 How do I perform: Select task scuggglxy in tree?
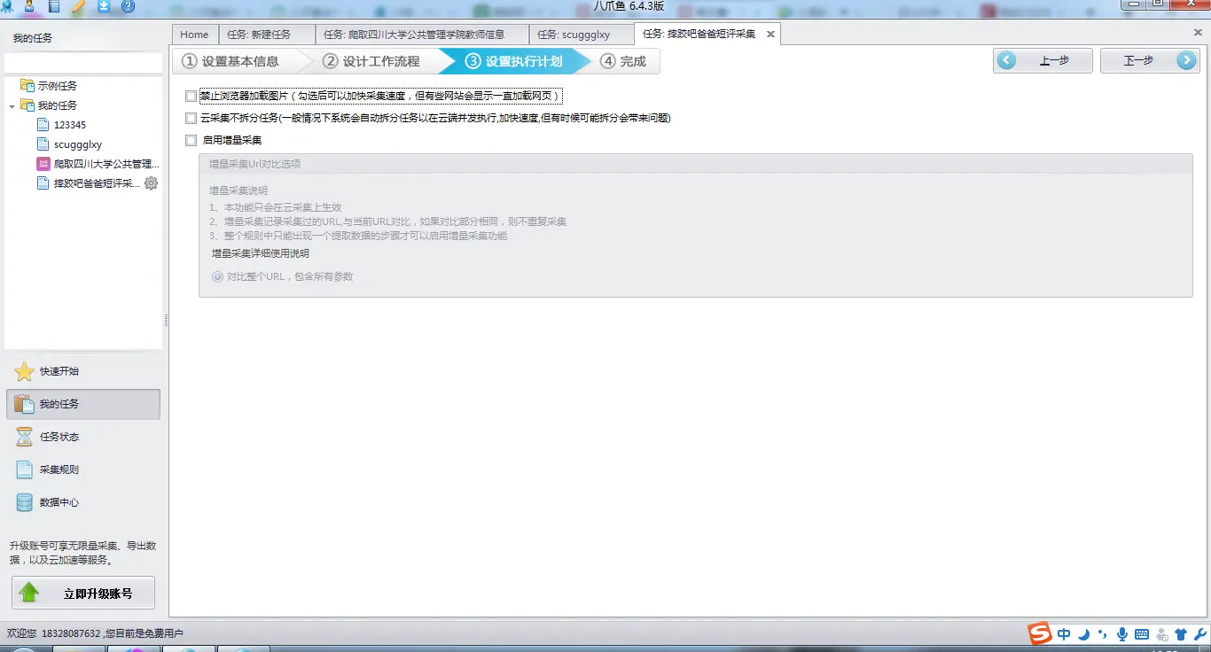pyautogui.click(x=78, y=144)
